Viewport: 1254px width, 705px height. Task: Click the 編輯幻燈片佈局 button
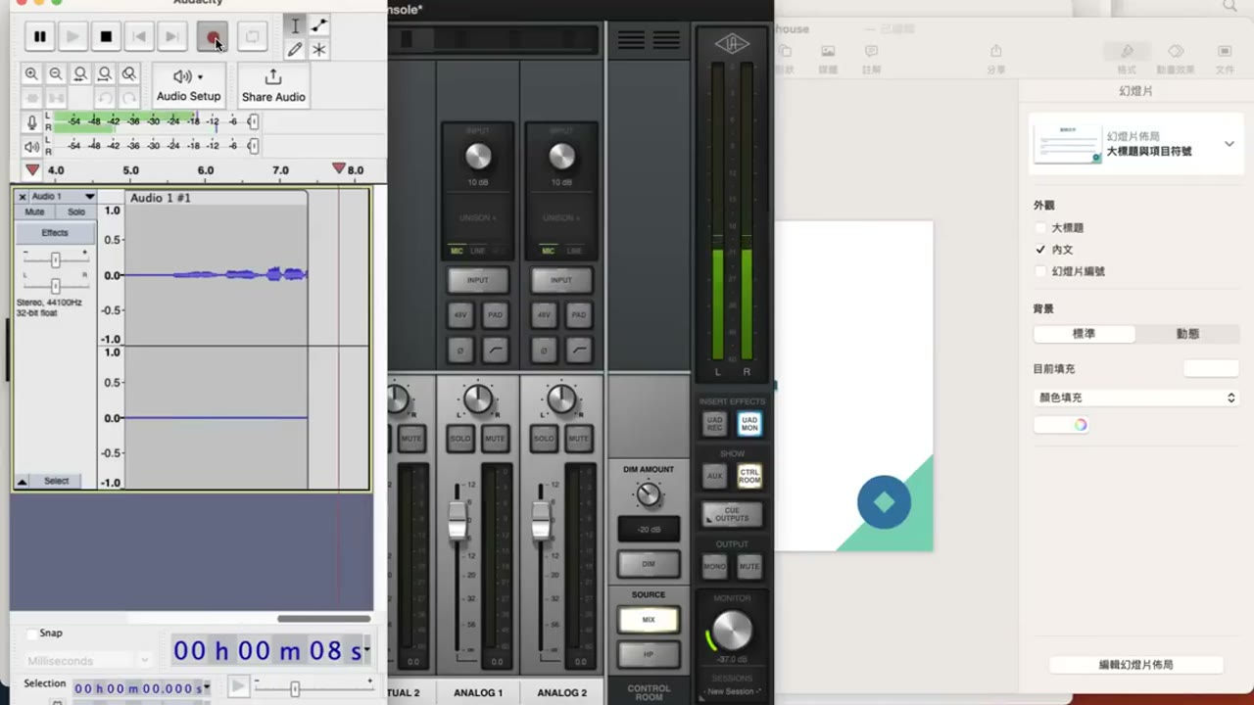pyautogui.click(x=1136, y=665)
